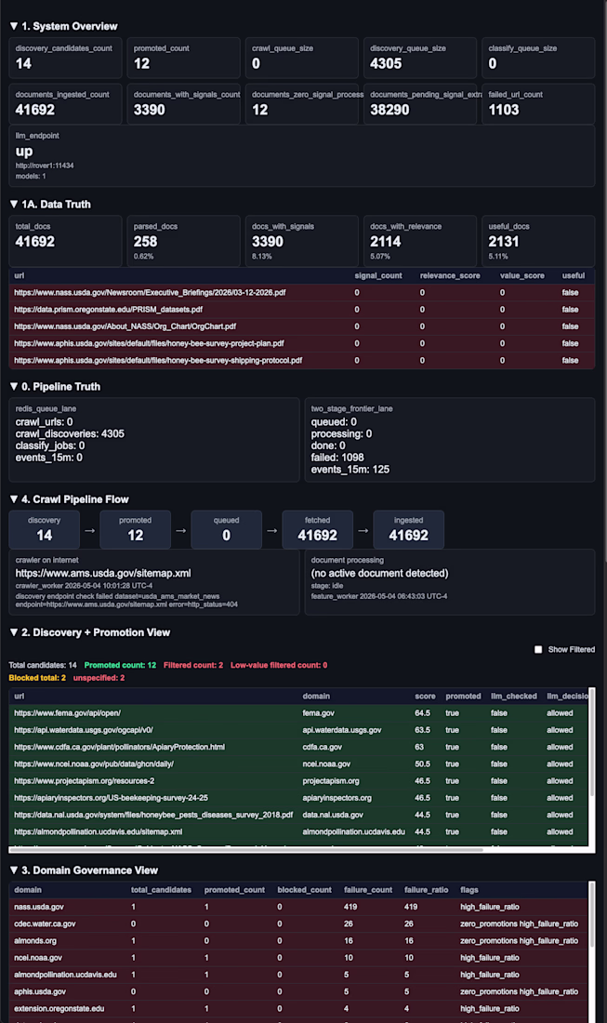The image size is (607, 1023).
Task: Collapse the 1. System Overview section
Action: pyautogui.click(x=63, y=26)
